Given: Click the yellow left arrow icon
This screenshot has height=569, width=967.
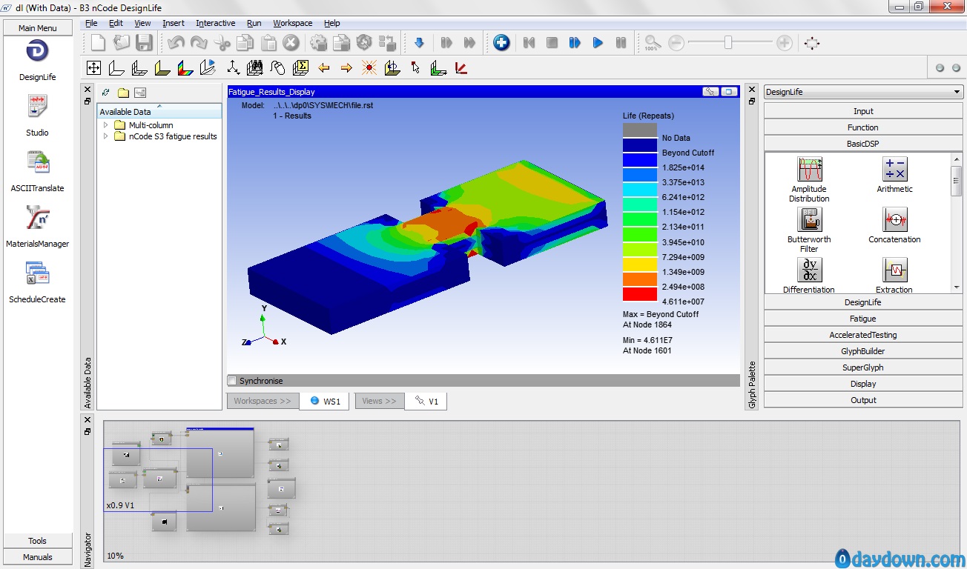Looking at the screenshot, I should coord(324,68).
